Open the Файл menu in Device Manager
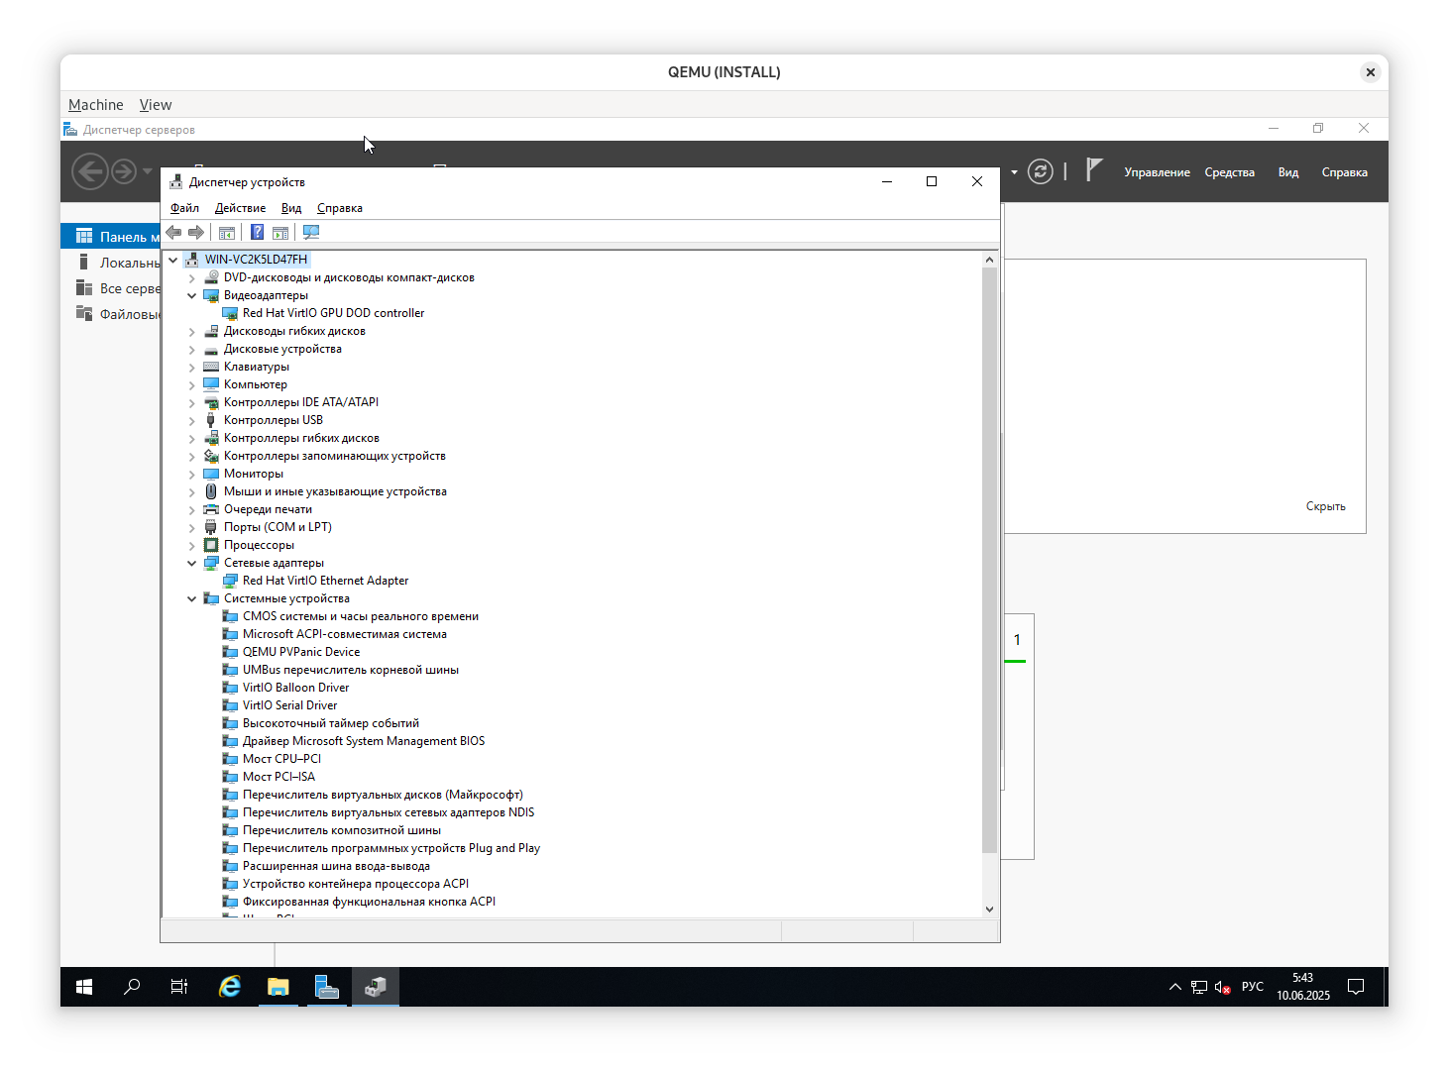Screen dimensions: 1449x1073 [184, 208]
